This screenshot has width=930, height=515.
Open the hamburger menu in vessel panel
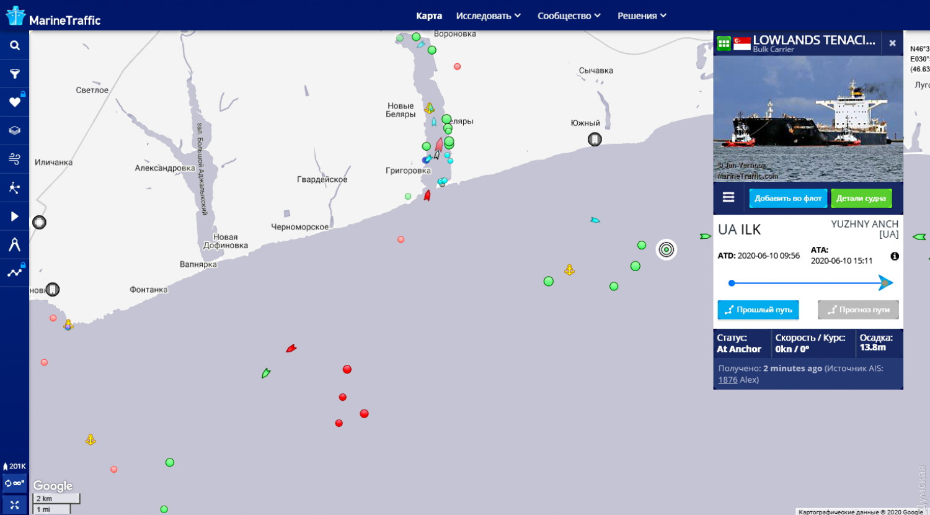coord(728,197)
